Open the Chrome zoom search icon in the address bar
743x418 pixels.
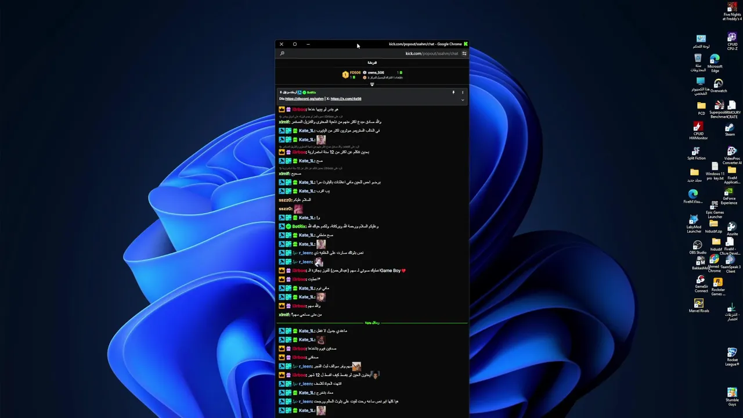[x=282, y=53]
